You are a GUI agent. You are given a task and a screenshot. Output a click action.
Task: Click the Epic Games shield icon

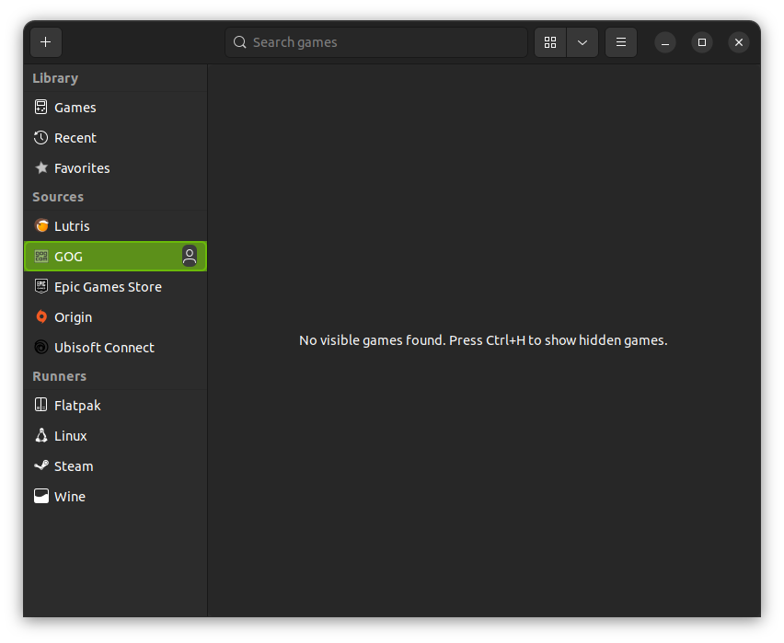click(x=41, y=286)
